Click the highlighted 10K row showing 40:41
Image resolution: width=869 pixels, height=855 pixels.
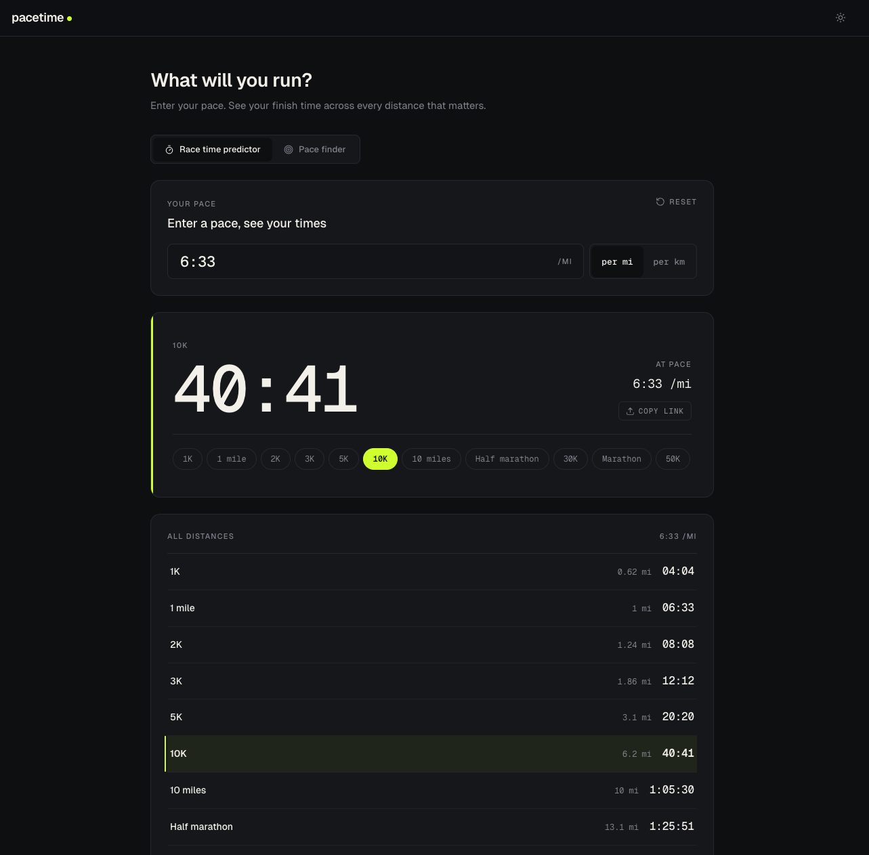(431, 753)
